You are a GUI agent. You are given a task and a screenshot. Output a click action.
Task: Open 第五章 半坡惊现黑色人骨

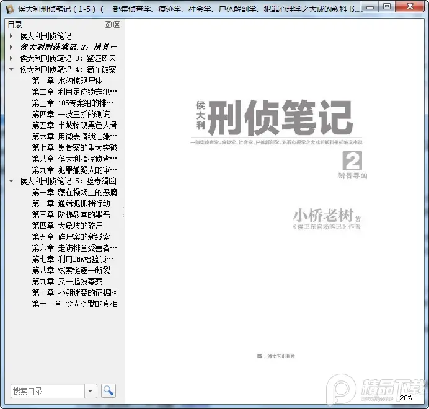coord(74,125)
